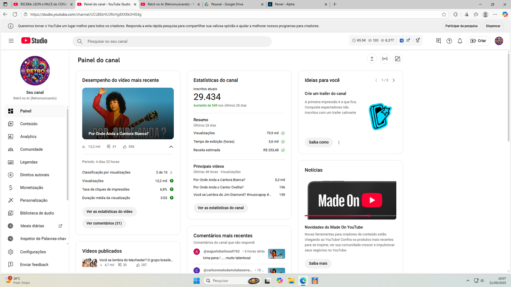Click the upload videos icon

point(372,59)
